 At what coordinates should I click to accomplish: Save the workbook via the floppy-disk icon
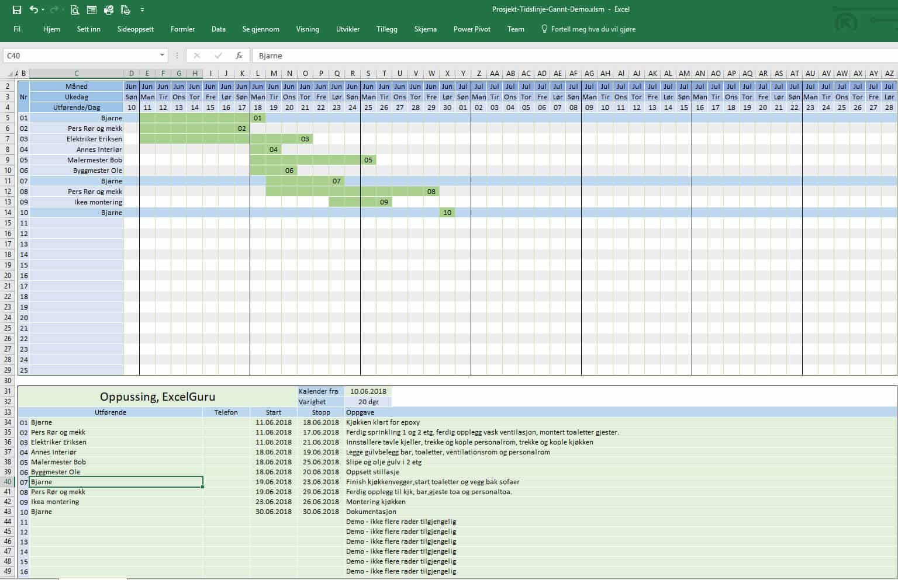coord(17,9)
